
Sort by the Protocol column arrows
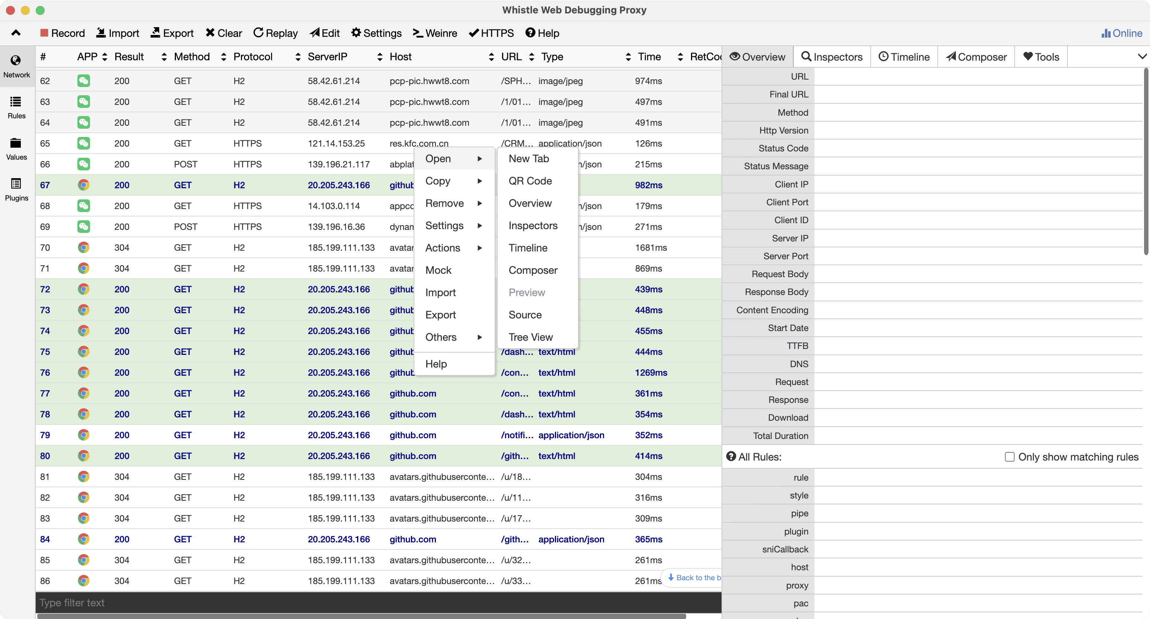[x=298, y=57]
